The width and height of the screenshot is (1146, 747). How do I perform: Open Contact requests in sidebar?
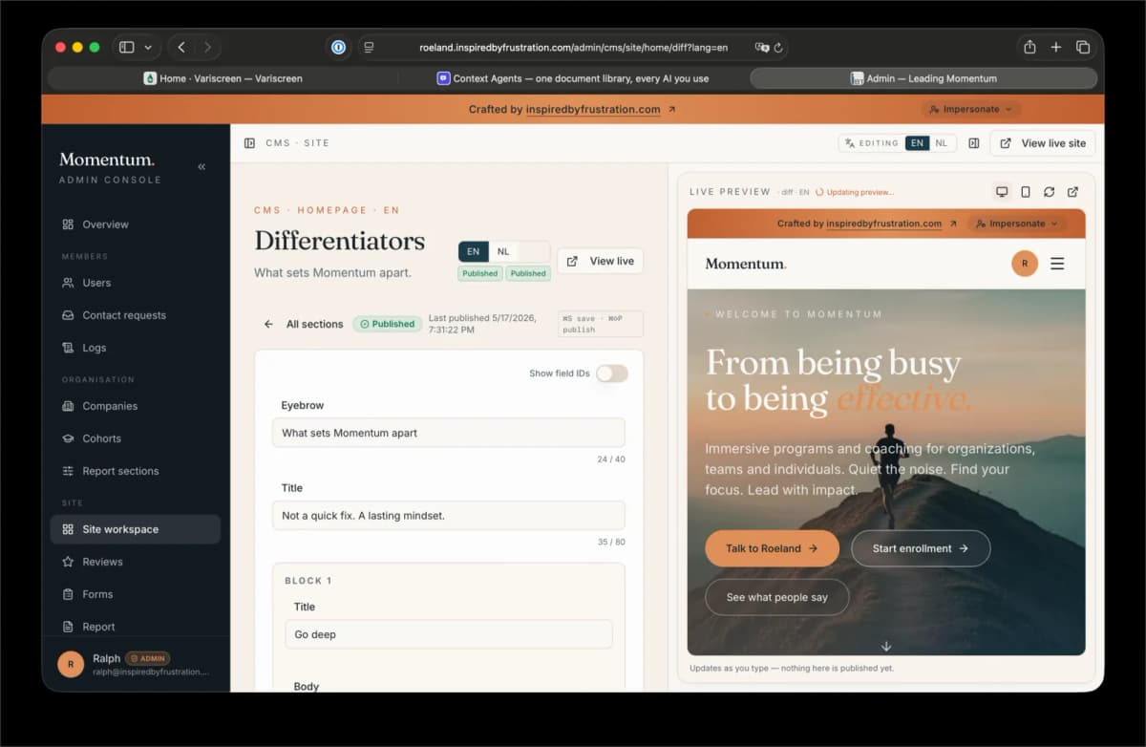click(136, 315)
